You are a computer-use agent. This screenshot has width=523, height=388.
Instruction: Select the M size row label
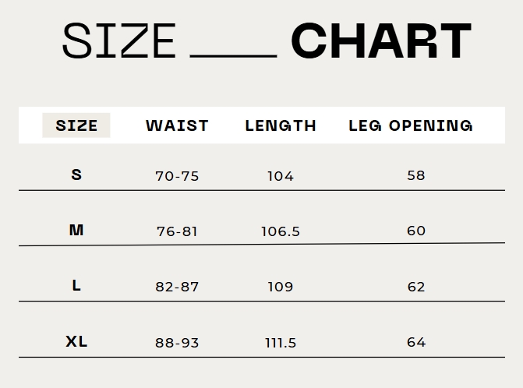pyautogui.click(x=76, y=230)
